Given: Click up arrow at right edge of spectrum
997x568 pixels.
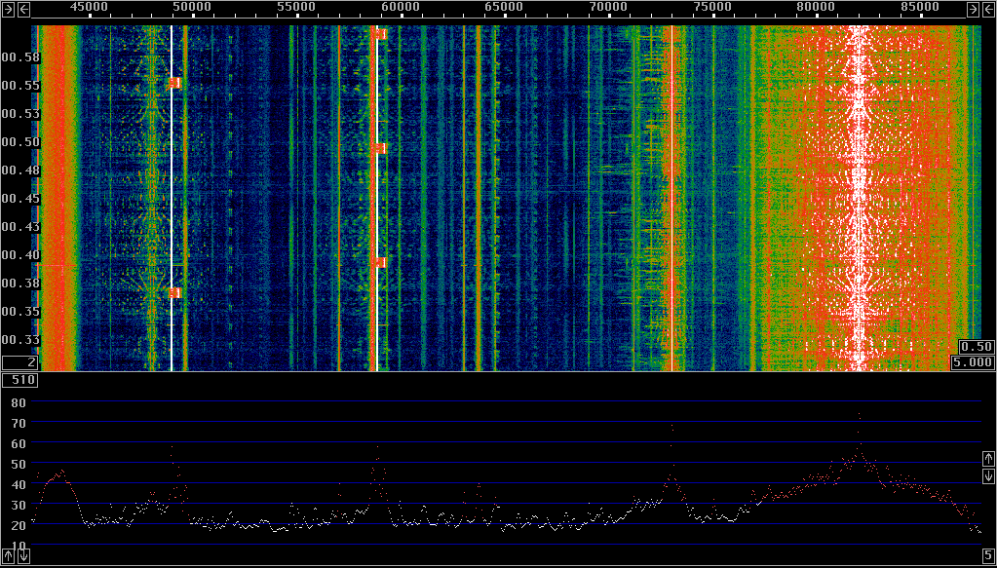Looking at the screenshot, I should pos(988,459).
